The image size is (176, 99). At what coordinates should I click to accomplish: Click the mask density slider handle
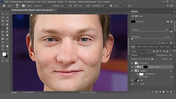tap(172, 32)
